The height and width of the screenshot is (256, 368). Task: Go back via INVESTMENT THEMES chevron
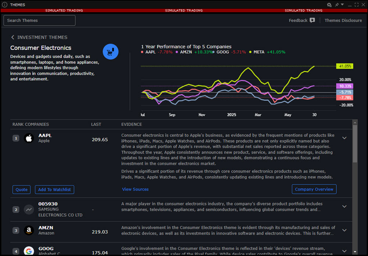[12, 37]
